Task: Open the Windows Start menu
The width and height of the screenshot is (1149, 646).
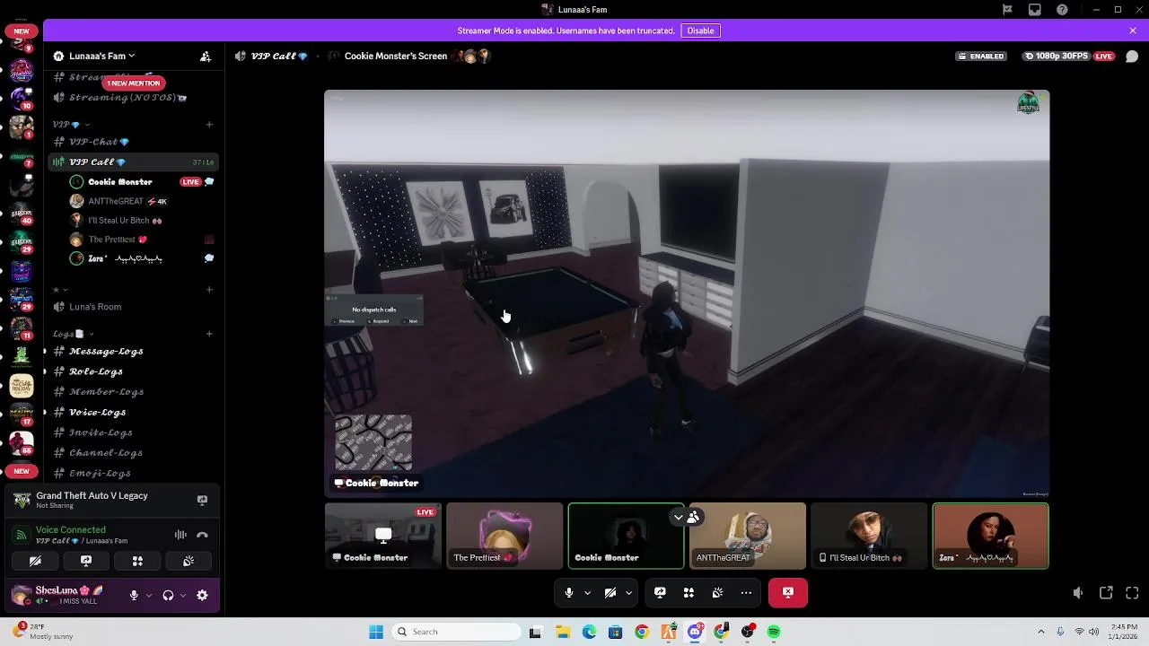Action: (376, 632)
